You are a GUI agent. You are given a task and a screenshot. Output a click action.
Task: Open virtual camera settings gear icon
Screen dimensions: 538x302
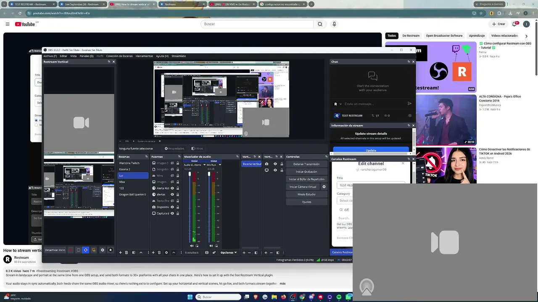tap(324, 187)
